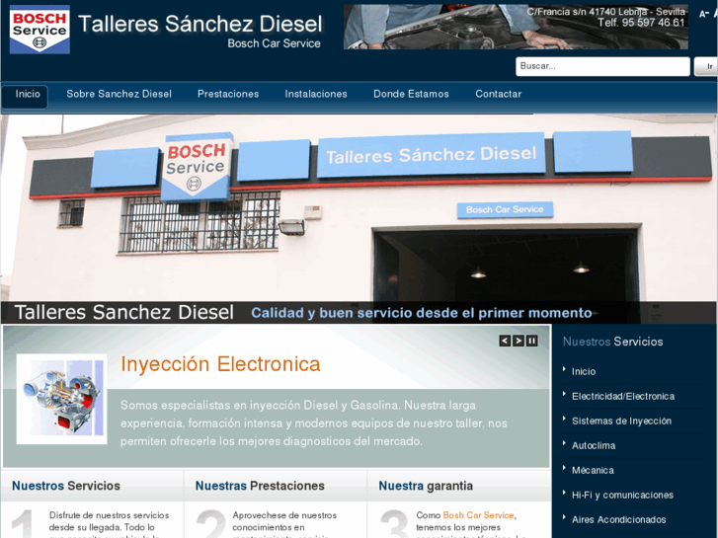This screenshot has width=718, height=538.
Task: Focus the Buscar search field
Action: click(602, 66)
